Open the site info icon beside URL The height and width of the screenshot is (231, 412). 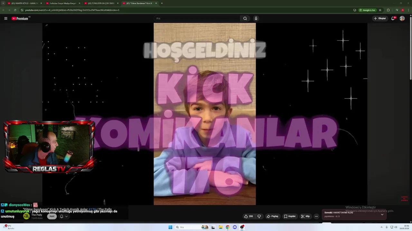pos(22,10)
